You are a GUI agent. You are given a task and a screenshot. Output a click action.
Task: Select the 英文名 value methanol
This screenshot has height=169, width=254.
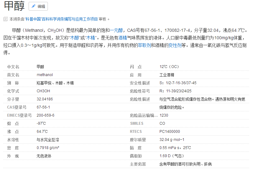tap(45, 75)
